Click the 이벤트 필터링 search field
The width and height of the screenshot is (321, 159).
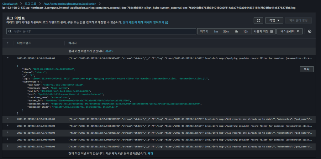pyautogui.click(x=101, y=31)
